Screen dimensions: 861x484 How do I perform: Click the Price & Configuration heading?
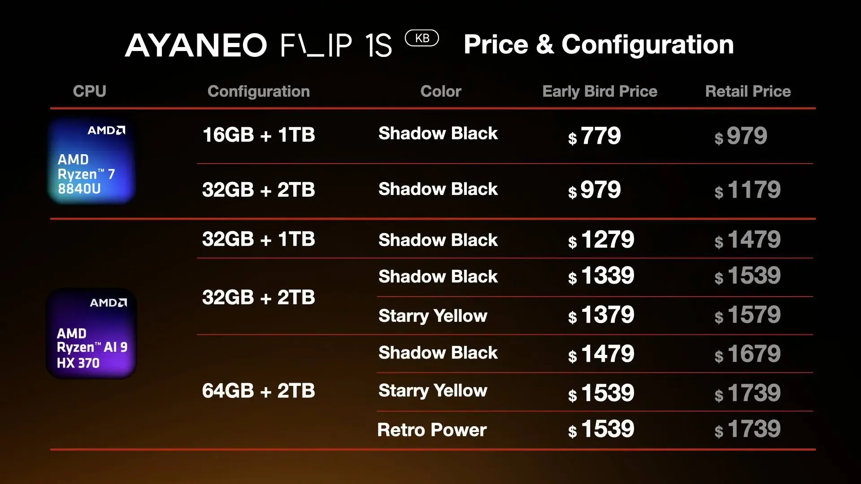(x=599, y=45)
